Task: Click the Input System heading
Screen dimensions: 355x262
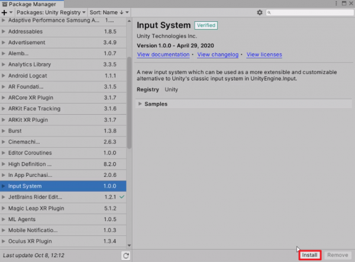Action: pyautogui.click(x=164, y=25)
